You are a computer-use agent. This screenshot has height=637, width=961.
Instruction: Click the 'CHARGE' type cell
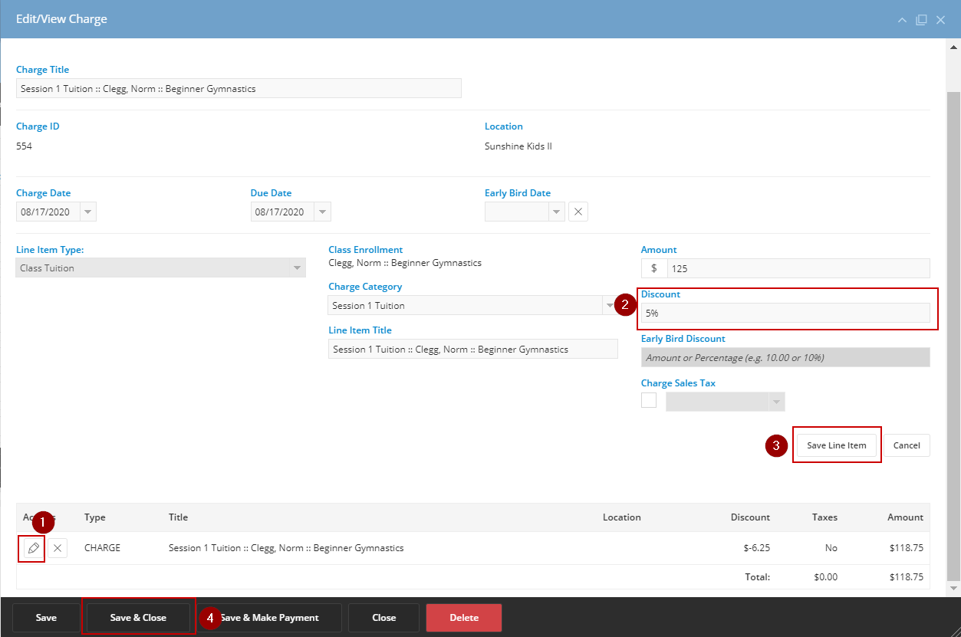(x=102, y=548)
